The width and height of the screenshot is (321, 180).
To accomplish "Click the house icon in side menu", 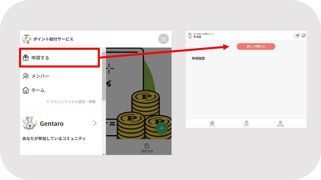I will 26,90.
